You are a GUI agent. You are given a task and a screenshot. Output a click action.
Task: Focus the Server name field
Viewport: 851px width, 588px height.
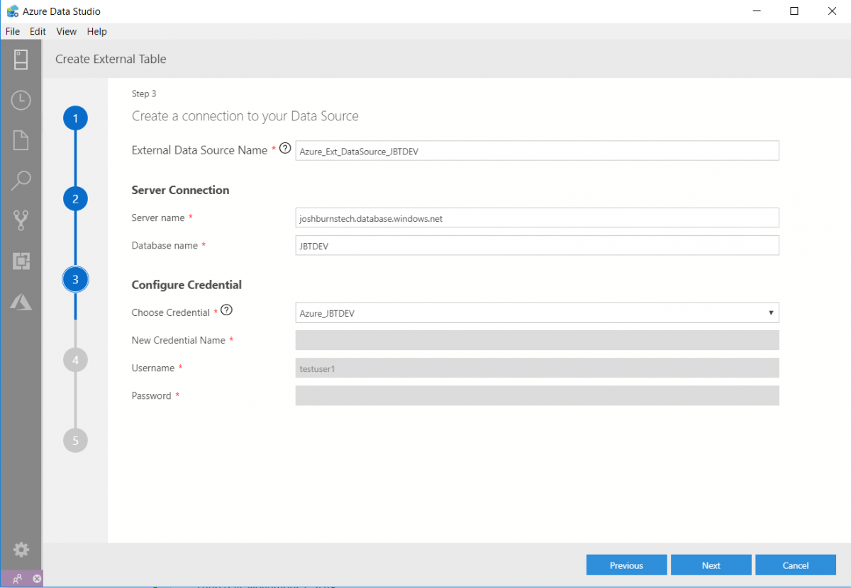pyautogui.click(x=537, y=218)
